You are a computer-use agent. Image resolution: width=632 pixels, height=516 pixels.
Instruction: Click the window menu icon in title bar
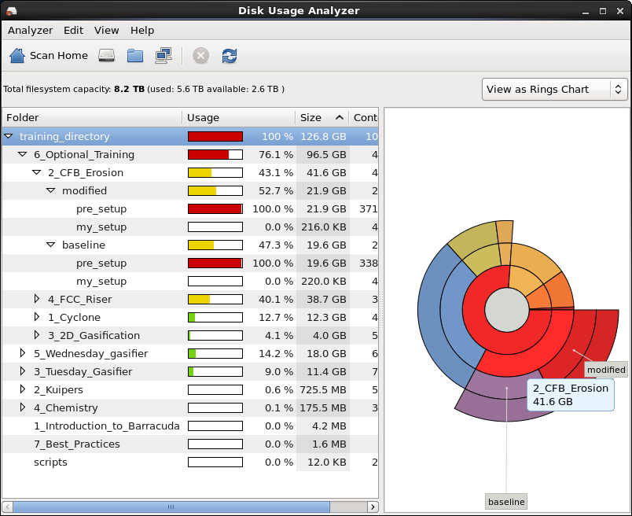pyautogui.click(x=10, y=10)
